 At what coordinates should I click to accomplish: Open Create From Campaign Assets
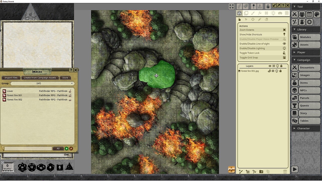point(40,78)
